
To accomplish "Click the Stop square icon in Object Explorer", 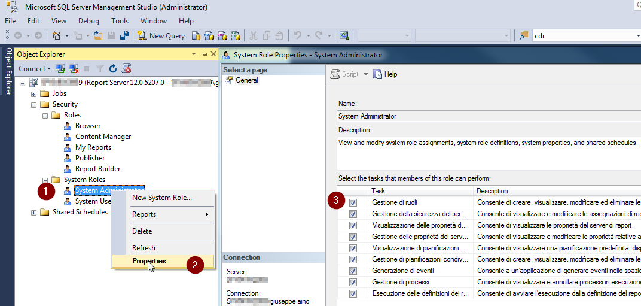I will click(87, 68).
